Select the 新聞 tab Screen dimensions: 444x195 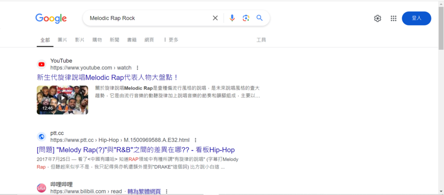(114, 40)
